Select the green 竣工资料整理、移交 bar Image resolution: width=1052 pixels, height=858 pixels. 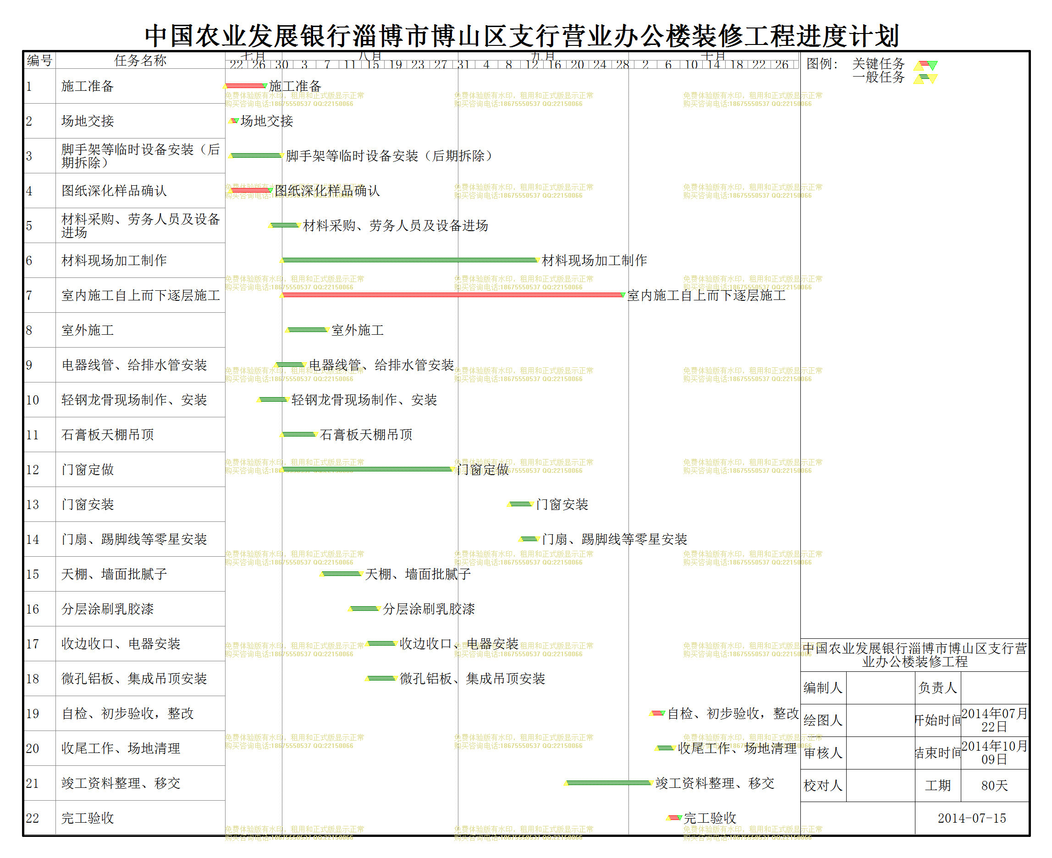coord(608,782)
